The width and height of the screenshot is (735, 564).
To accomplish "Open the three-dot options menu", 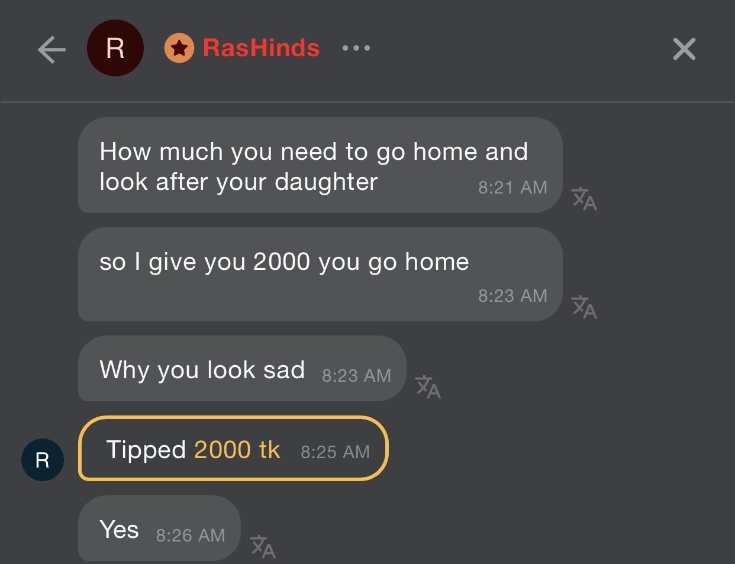I will click(x=356, y=48).
